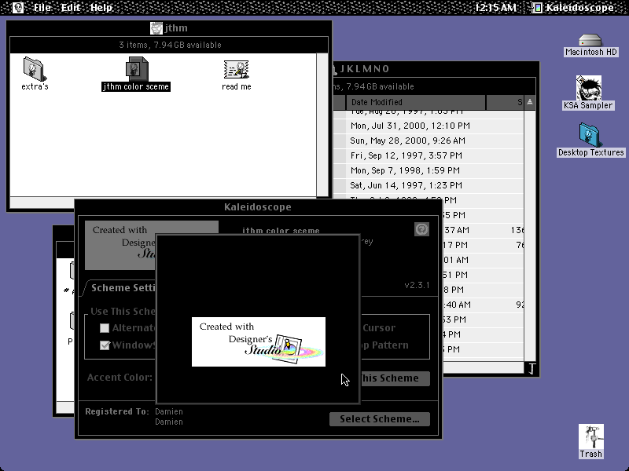This screenshot has height=471, width=629.
Task: Click the Select Scheme... button
Action: pyautogui.click(x=380, y=419)
